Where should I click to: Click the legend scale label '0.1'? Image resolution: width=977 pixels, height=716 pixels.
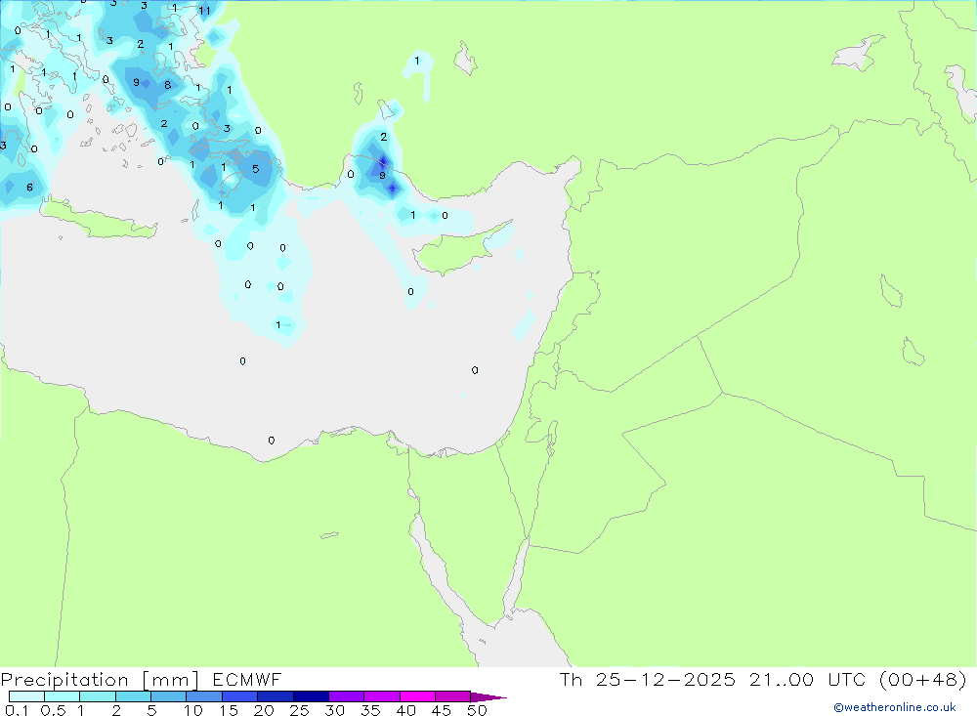pyautogui.click(x=16, y=710)
